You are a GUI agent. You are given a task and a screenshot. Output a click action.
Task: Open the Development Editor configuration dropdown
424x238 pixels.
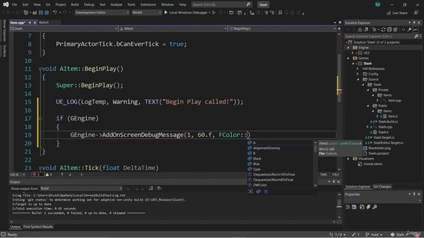coord(101,13)
